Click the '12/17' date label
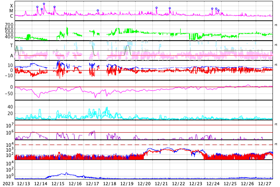280x187 pixels. click(92, 184)
